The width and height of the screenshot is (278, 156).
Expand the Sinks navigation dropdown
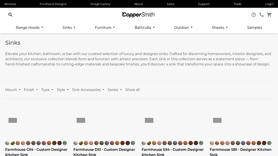[69, 28]
